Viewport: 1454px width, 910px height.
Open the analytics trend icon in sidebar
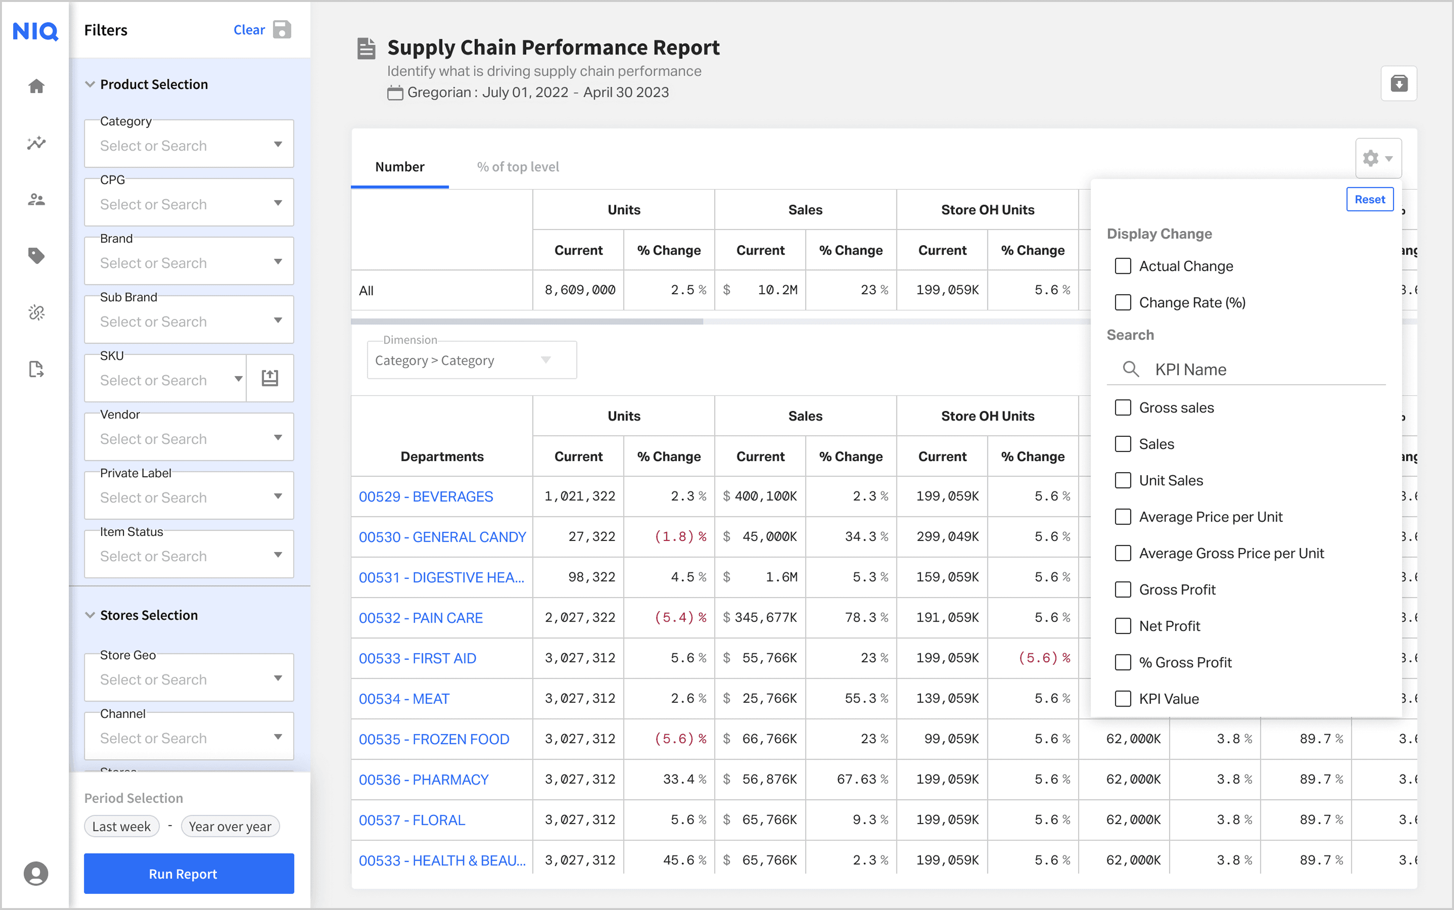coord(36,142)
